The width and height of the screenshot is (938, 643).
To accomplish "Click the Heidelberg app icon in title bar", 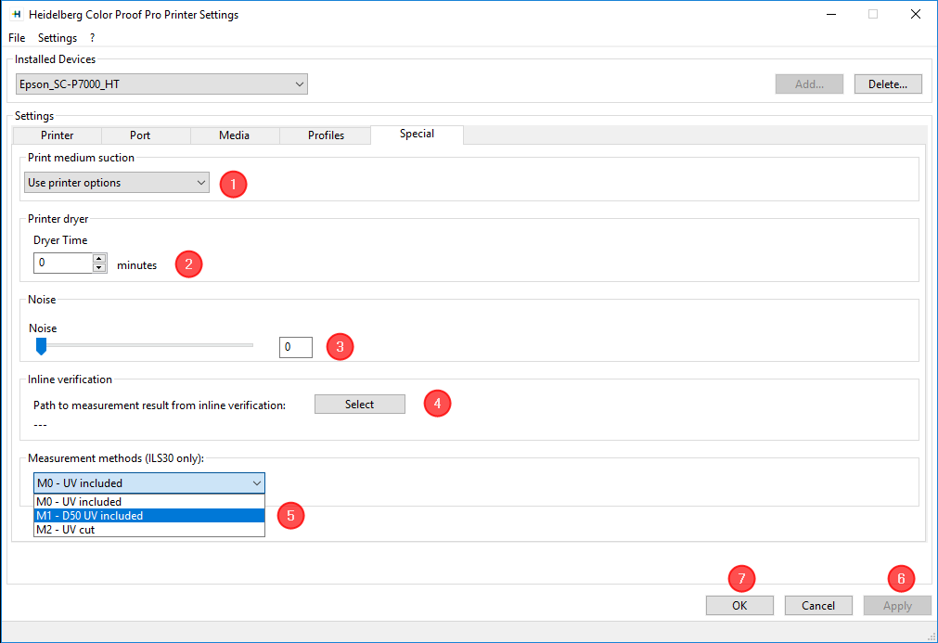I will tap(16, 14).
